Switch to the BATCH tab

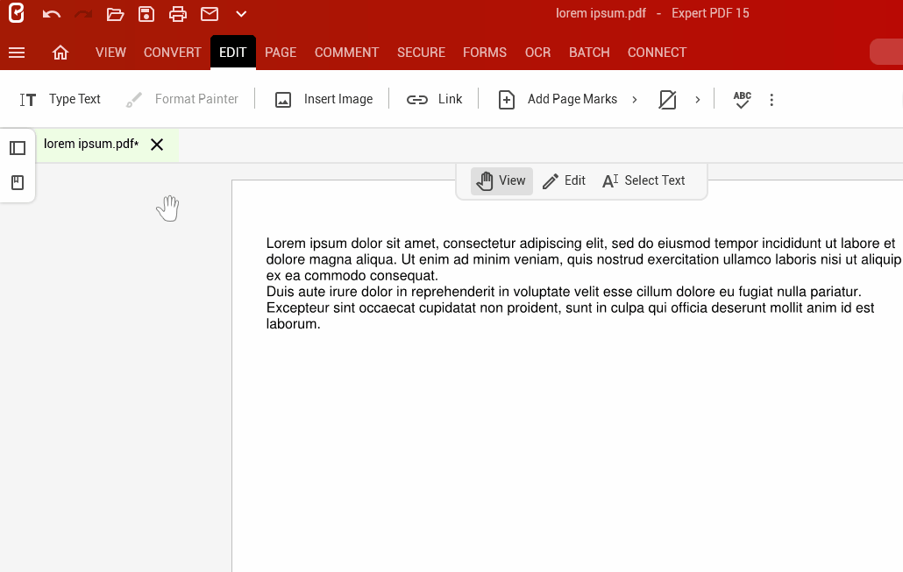589,53
